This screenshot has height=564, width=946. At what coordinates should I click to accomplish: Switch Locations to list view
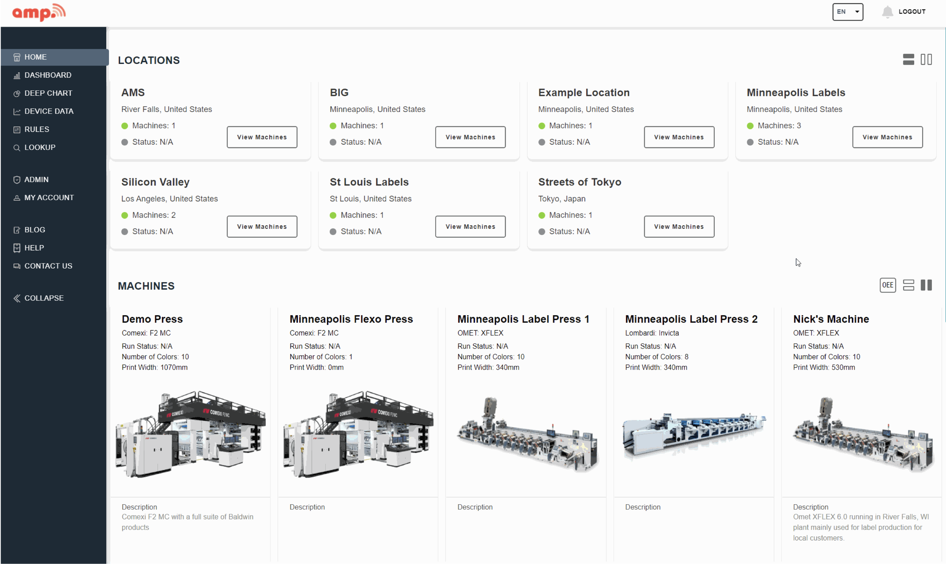pyautogui.click(x=908, y=59)
